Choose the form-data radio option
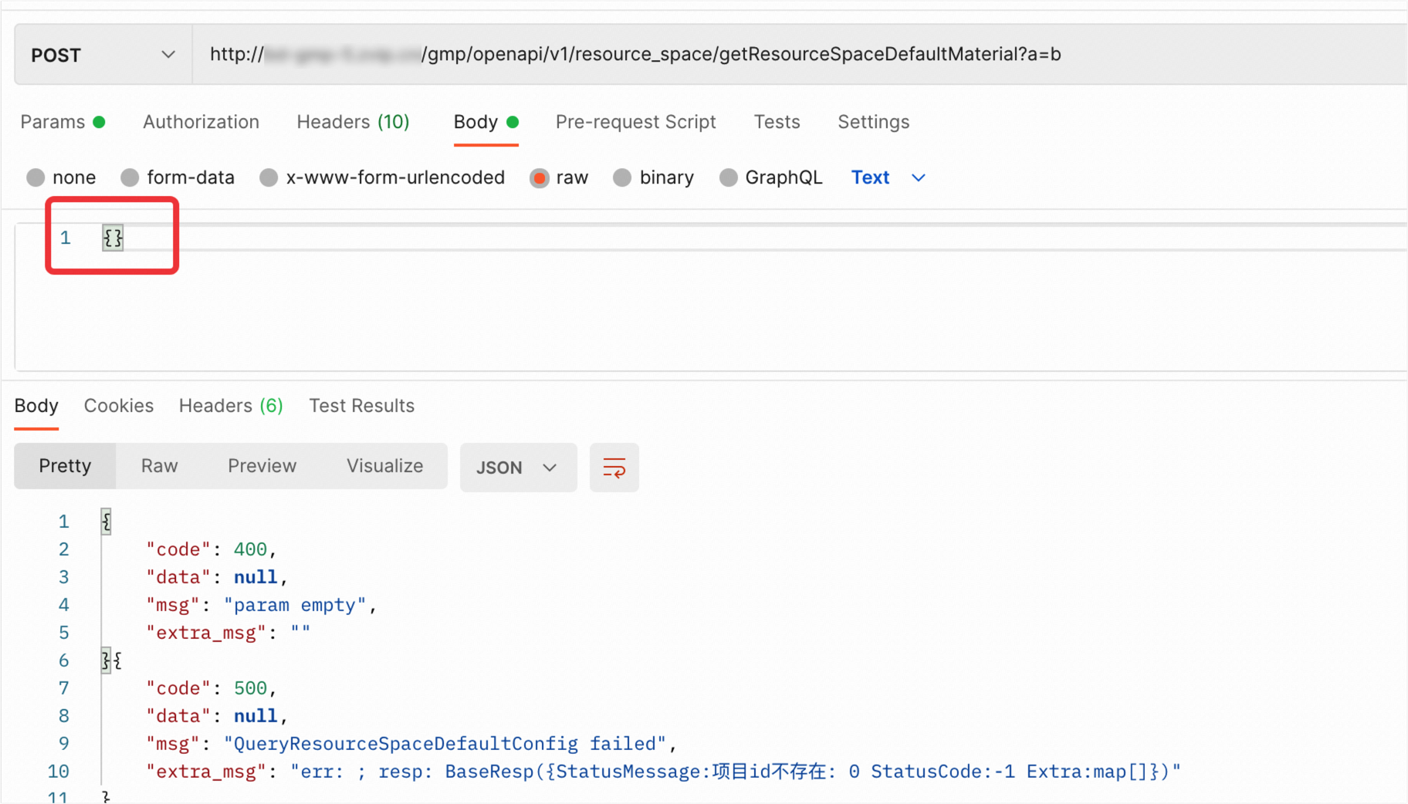Image resolution: width=1408 pixels, height=804 pixels. [178, 177]
